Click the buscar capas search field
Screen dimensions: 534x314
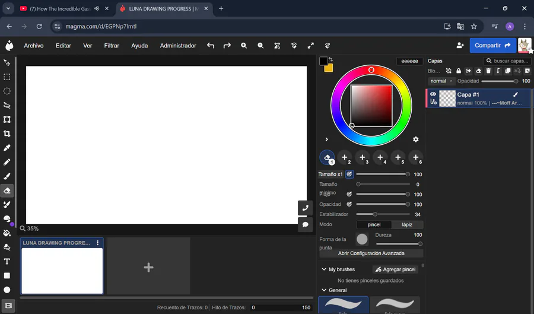tap(507, 61)
